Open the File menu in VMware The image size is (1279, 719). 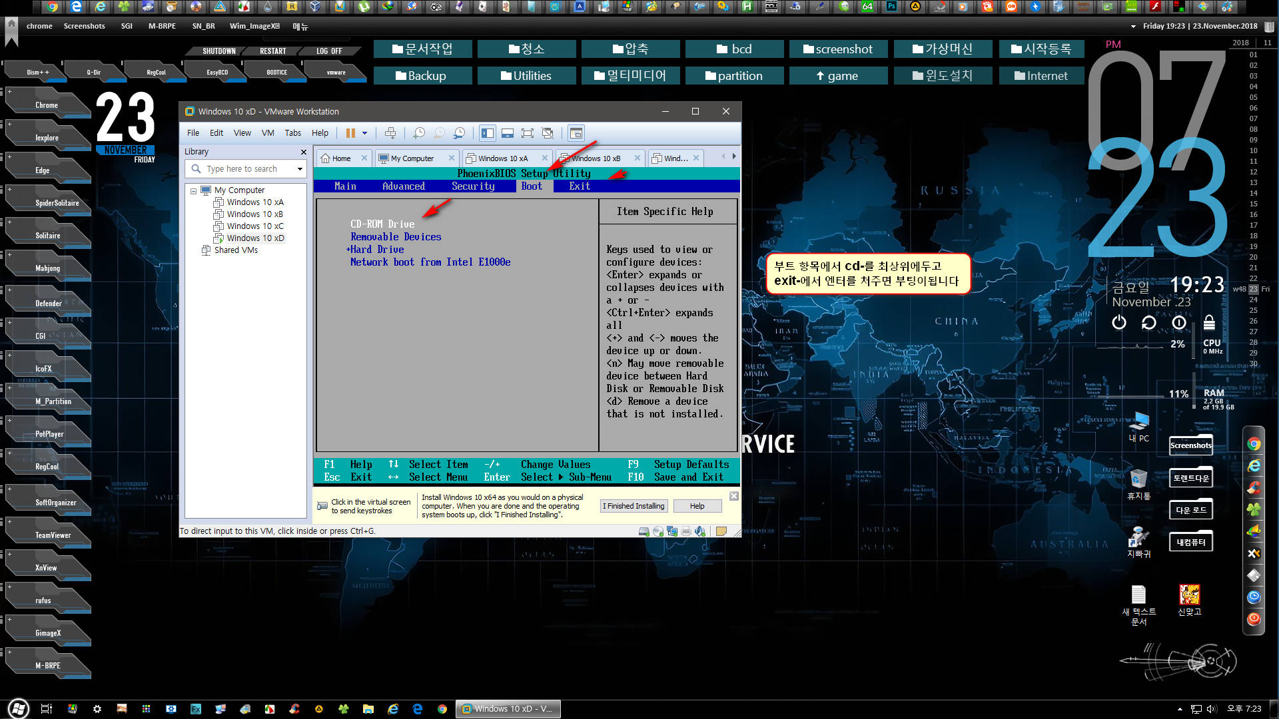(x=193, y=133)
